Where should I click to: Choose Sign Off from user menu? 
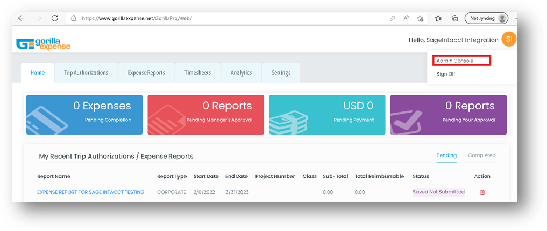point(446,74)
